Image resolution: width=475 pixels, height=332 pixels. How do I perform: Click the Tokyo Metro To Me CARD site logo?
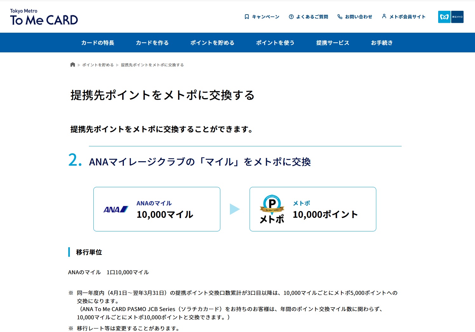point(44,17)
